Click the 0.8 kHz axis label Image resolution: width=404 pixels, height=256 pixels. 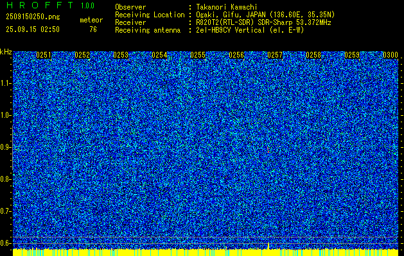(6, 179)
